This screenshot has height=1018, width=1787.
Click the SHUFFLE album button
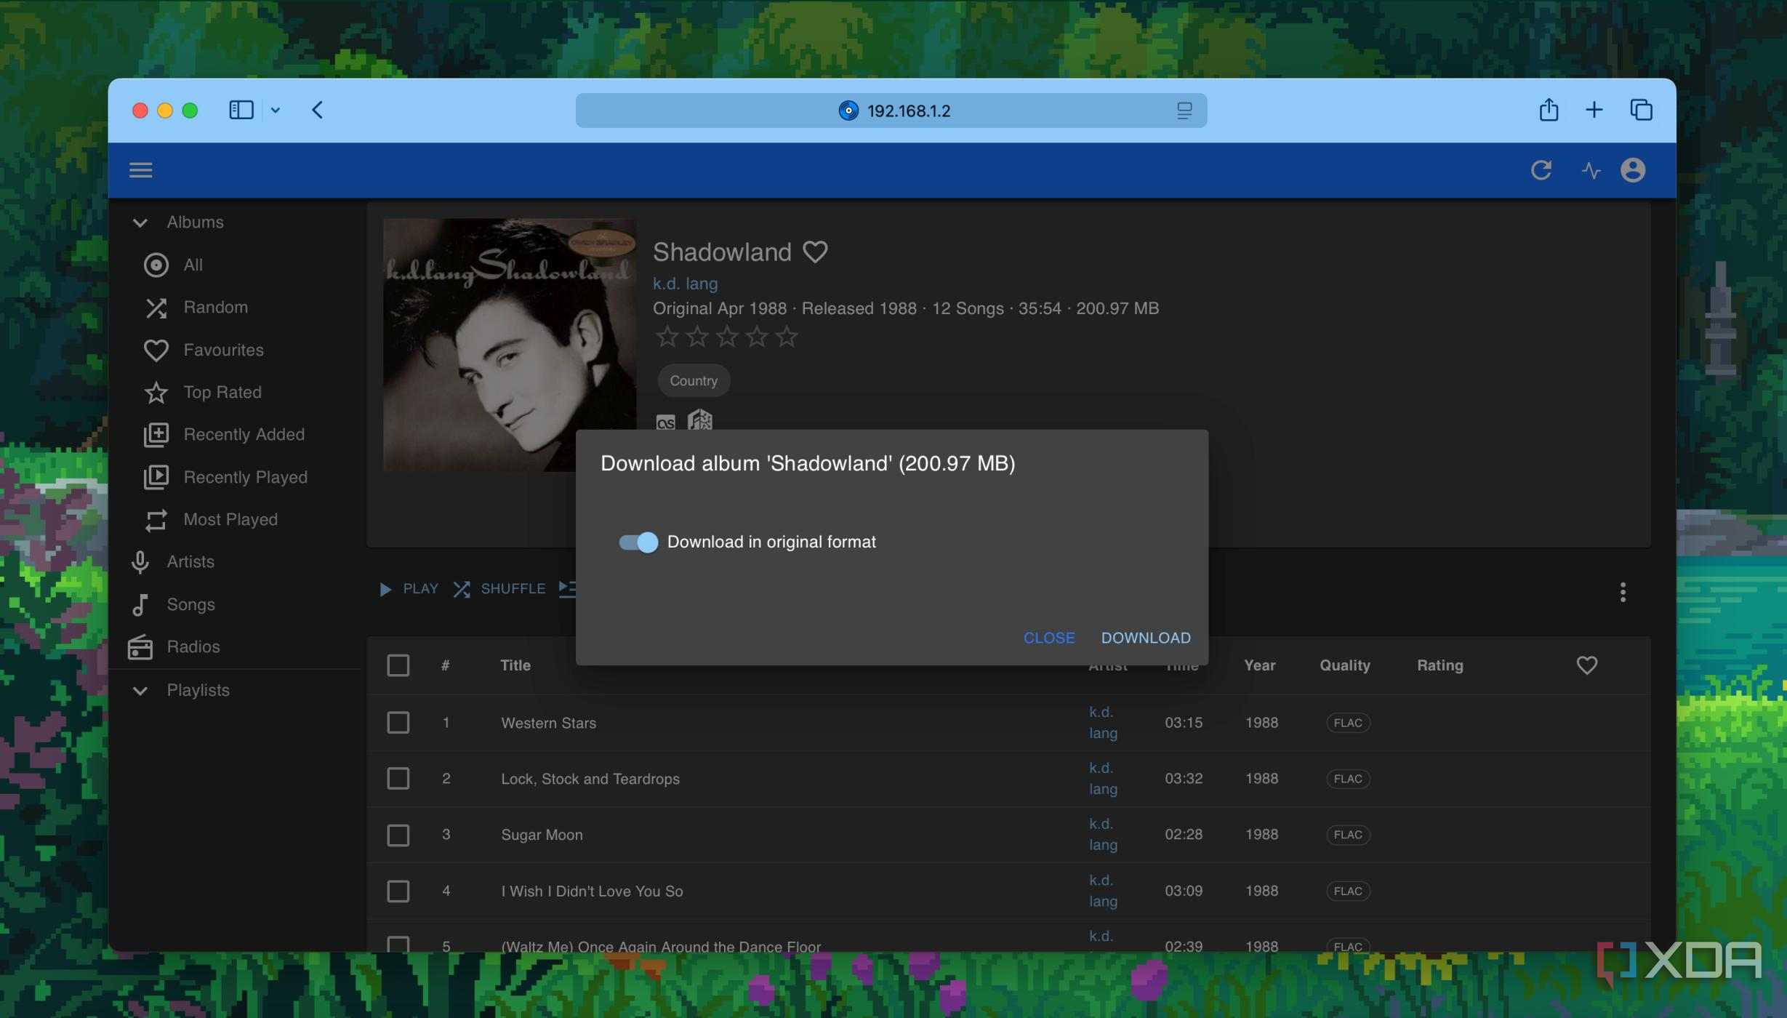click(x=499, y=589)
